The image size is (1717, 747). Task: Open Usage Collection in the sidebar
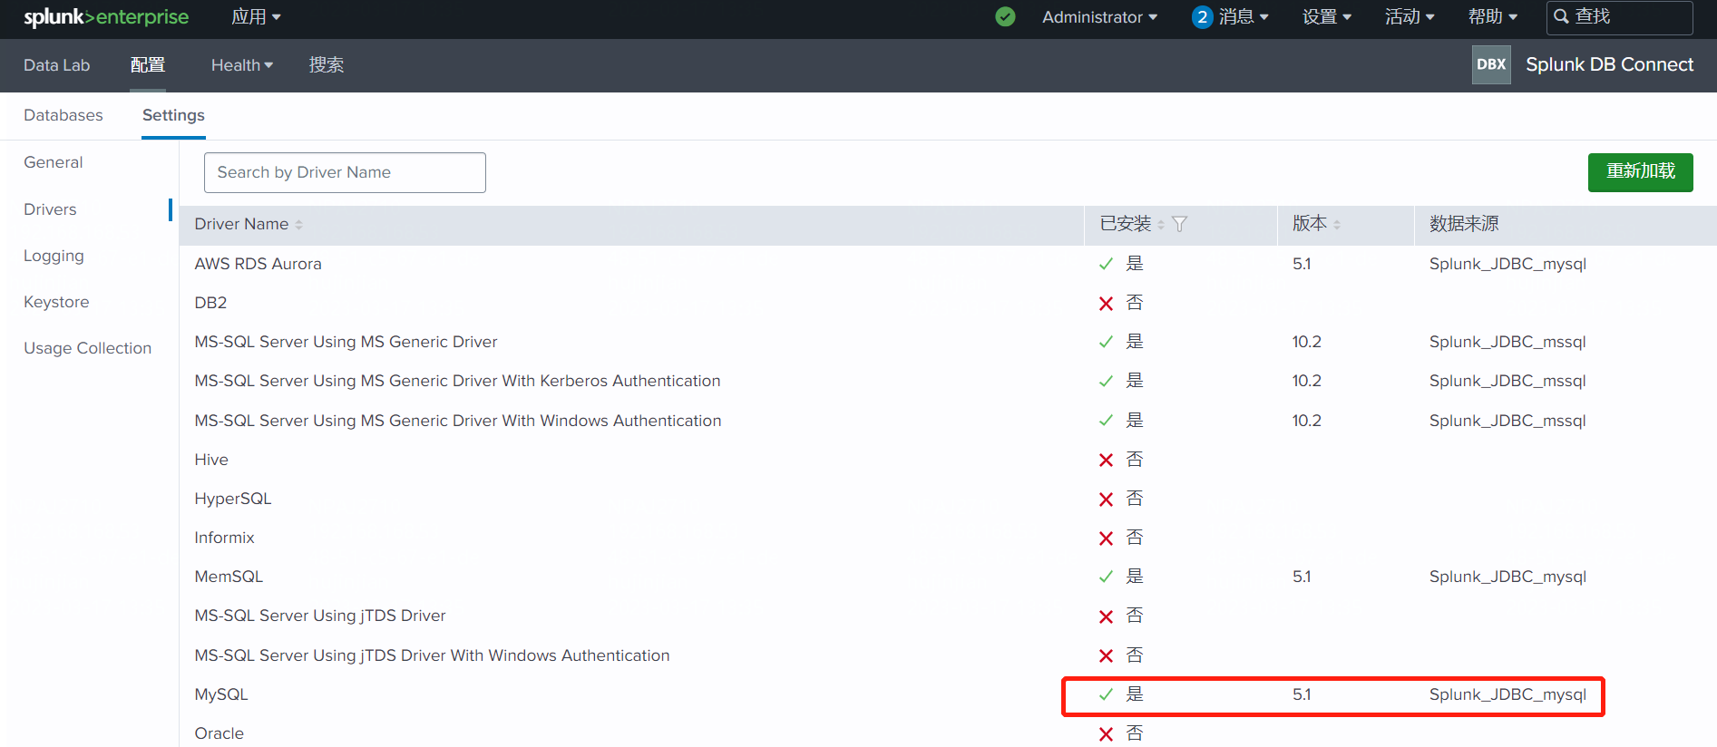click(88, 348)
